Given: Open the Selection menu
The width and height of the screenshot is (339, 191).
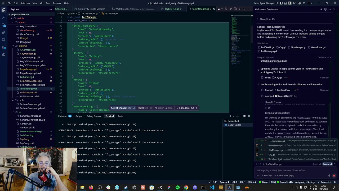Looking at the screenshot, I should coord(25,3).
